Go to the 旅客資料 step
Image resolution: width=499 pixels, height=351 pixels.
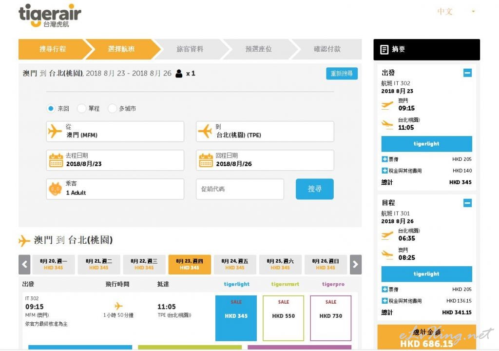[190, 49]
